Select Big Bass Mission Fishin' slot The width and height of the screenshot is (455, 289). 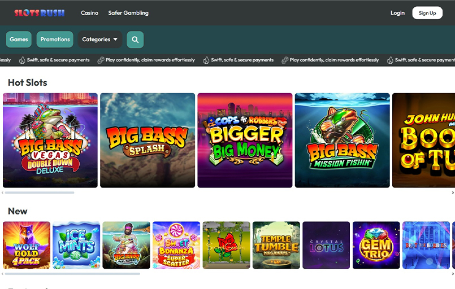click(x=342, y=140)
